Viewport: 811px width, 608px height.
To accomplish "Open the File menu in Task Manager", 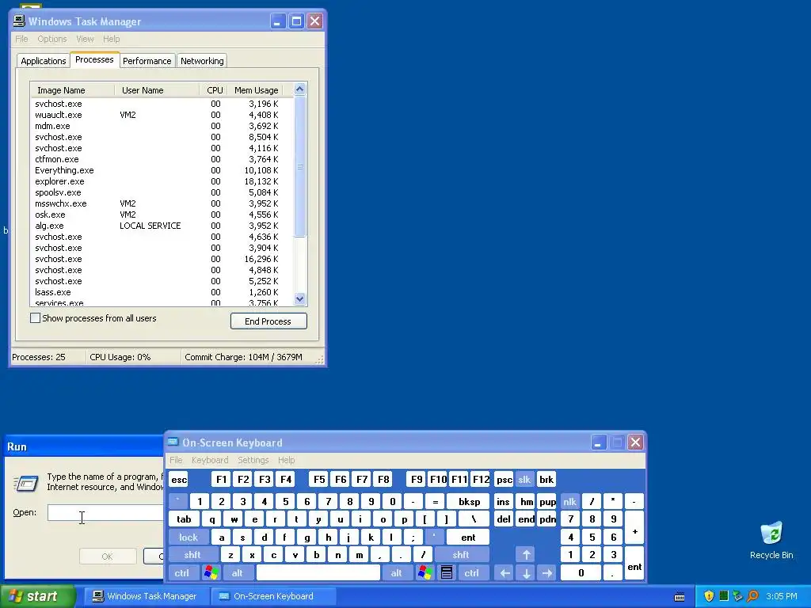I will [21, 39].
